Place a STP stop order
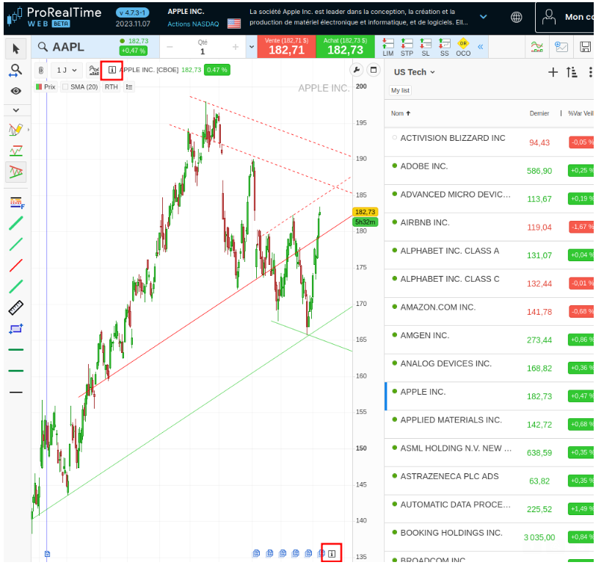615x565 pixels. 407,48
